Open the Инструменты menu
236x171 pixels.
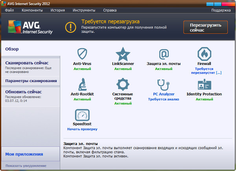(83, 10)
